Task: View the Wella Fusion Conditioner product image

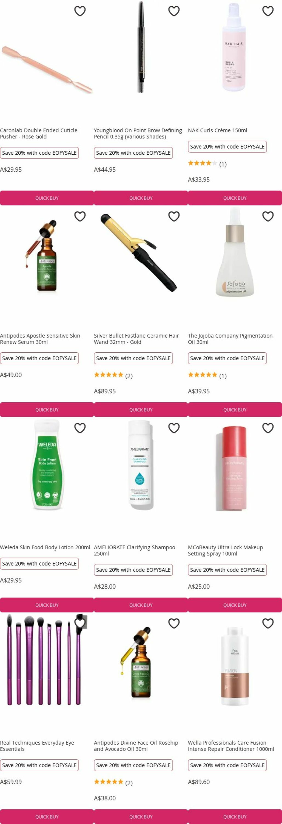Action: (235, 667)
